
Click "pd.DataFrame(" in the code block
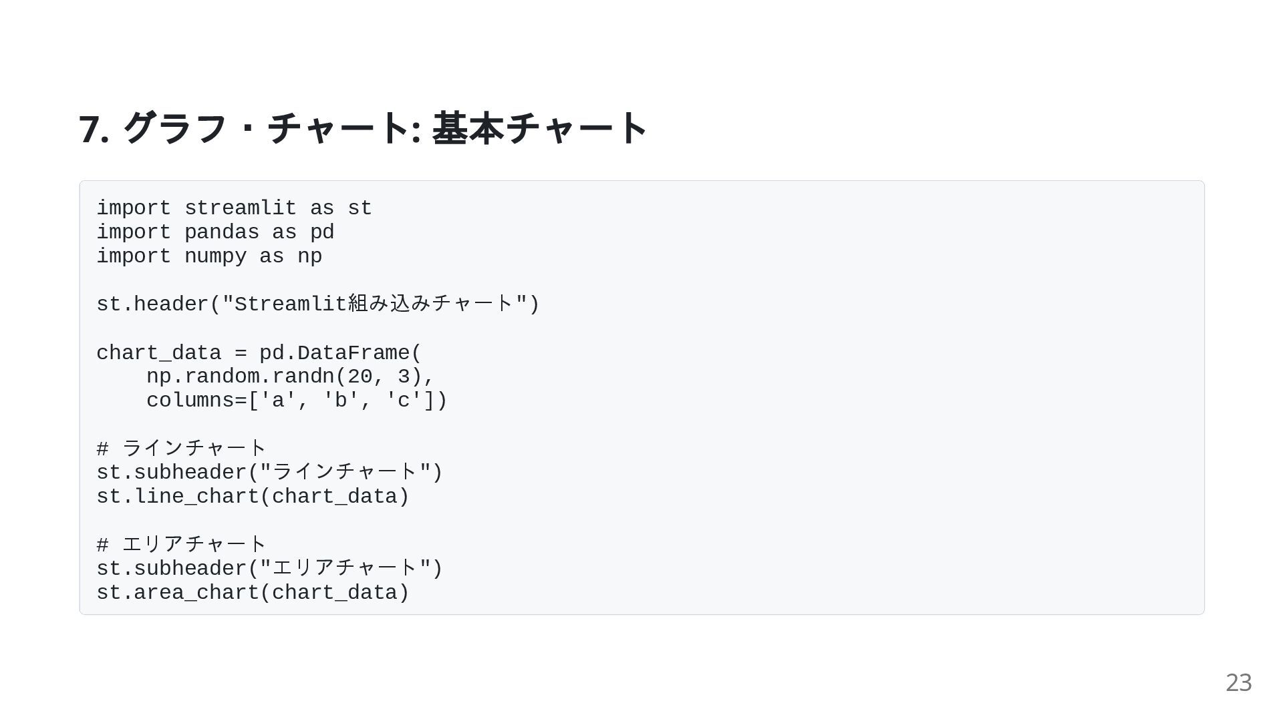pos(340,353)
